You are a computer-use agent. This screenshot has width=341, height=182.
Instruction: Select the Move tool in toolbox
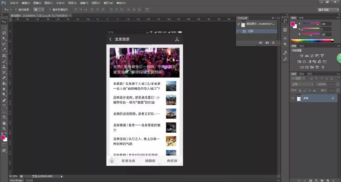coord(4,22)
